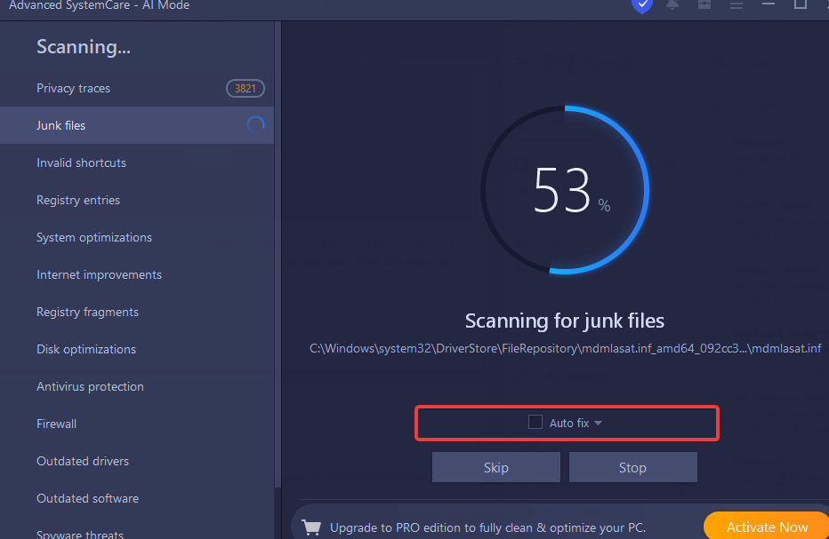Select Internet improvements in sidebar
Screen dimensions: 829x539
[x=137, y=274]
